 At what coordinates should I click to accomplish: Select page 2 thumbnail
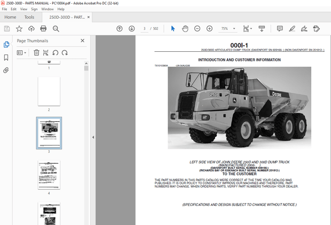coord(49,91)
